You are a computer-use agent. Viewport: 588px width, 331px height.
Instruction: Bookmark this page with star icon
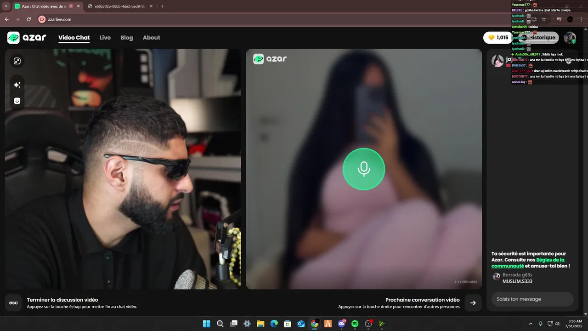coord(544,19)
